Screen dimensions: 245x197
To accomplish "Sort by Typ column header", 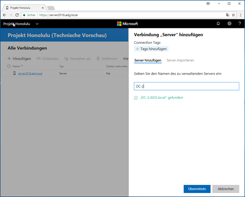I will [61, 66].
